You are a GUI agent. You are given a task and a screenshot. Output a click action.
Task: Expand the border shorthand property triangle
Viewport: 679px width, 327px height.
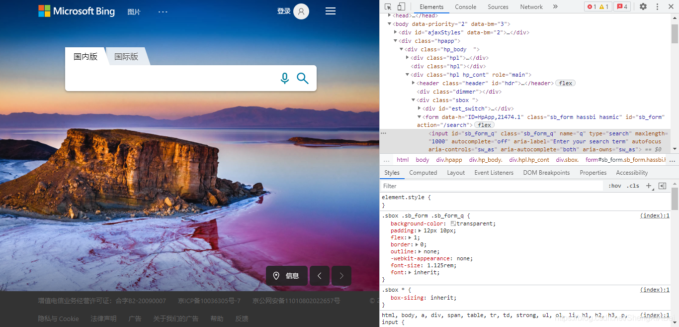click(417, 245)
